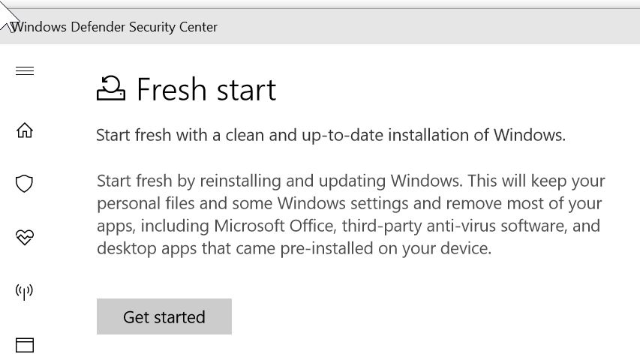
Task: Click the 'up-to-date' text in subtitle
Action: coord(342,136)
